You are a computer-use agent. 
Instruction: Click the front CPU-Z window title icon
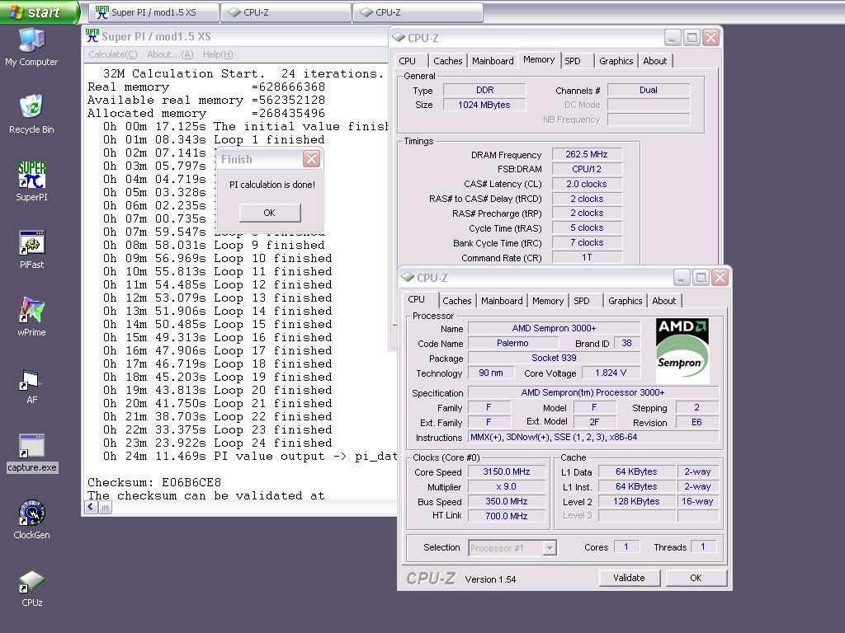click(408, 277)
